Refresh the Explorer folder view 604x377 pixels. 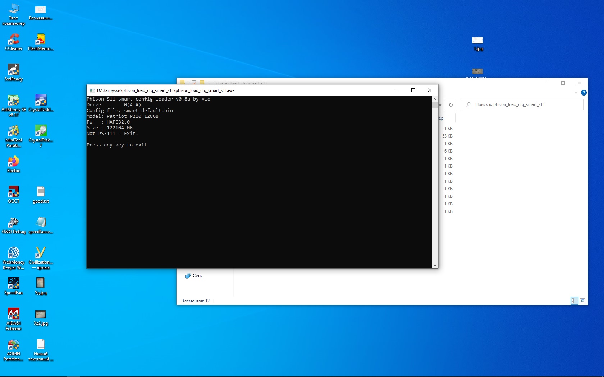click(451, 104)
